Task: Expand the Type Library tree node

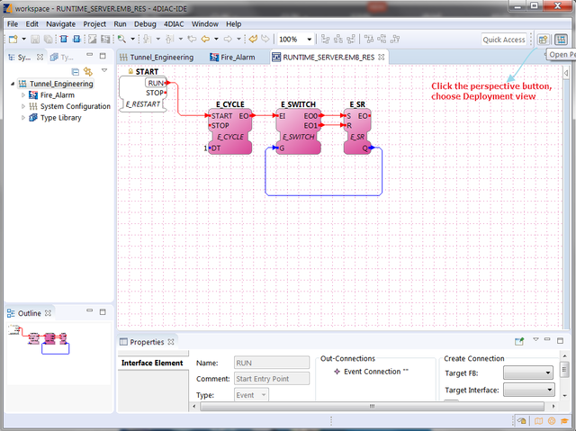Action: pos(23,118)
